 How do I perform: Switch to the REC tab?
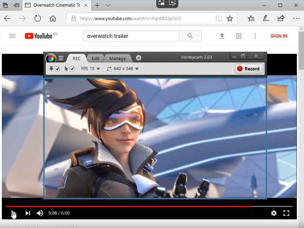point(77,58)
